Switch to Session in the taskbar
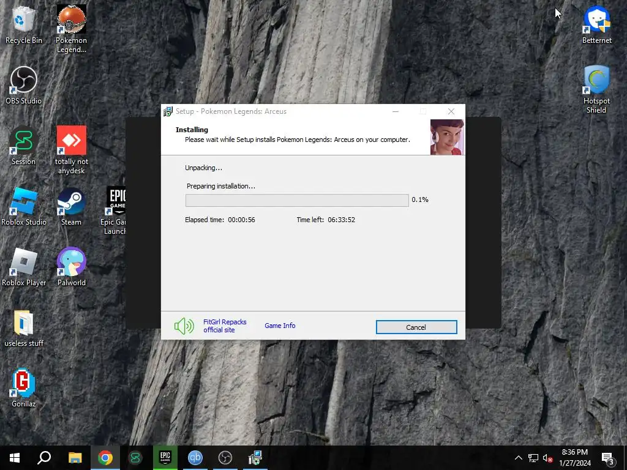The width and height of the screenshot is (627, 470). (x=135, y=458)
